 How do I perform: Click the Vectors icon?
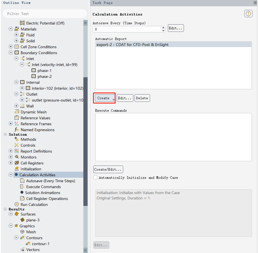22,249
